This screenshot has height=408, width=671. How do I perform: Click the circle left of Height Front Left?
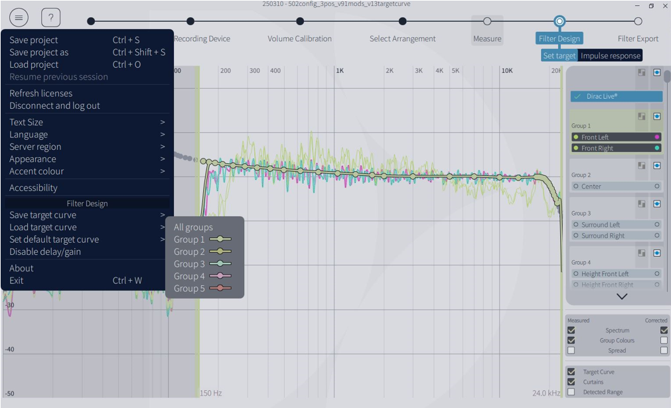pyautogui.click(x=576, y=274)
